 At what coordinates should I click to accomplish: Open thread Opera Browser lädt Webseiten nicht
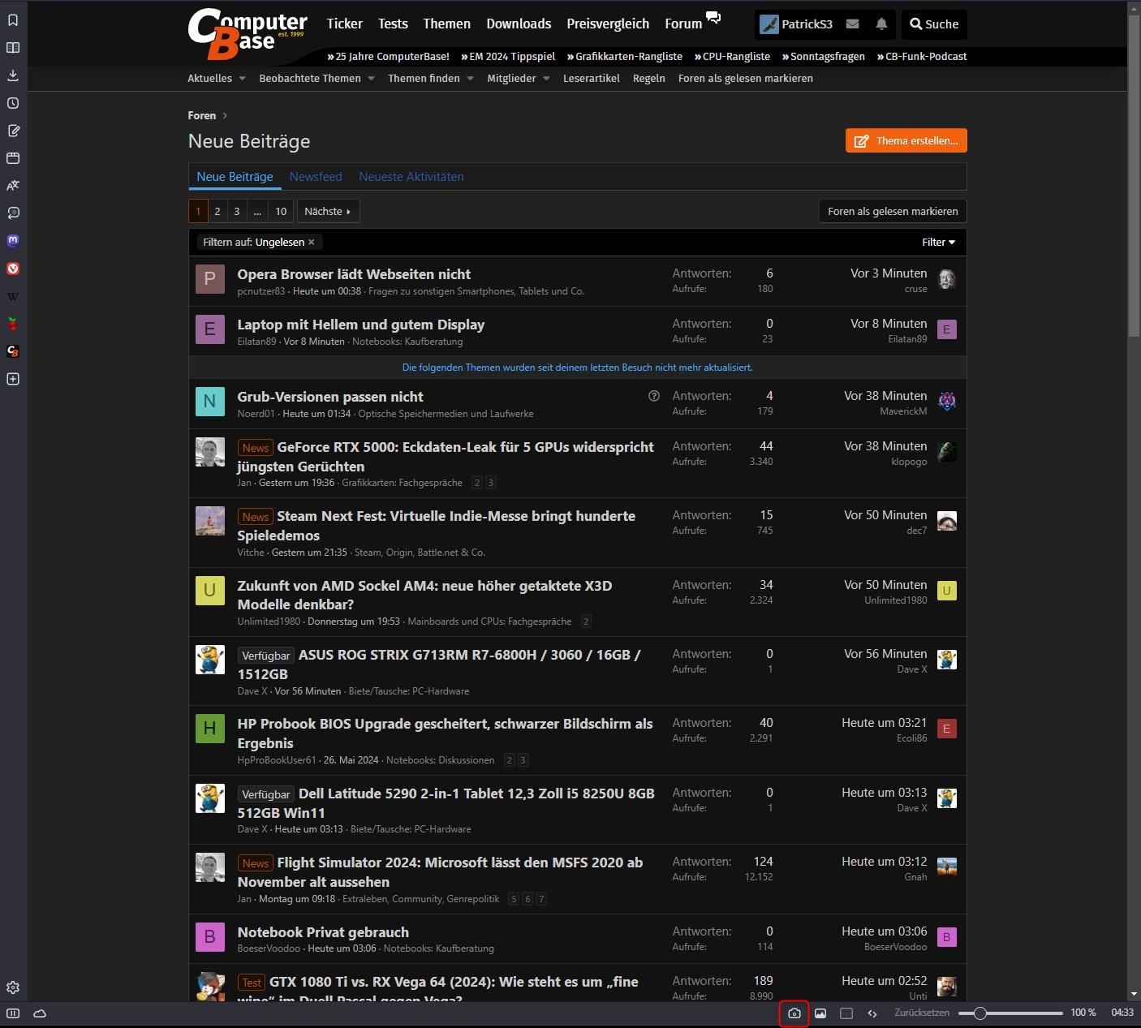[x=354, y=274]
